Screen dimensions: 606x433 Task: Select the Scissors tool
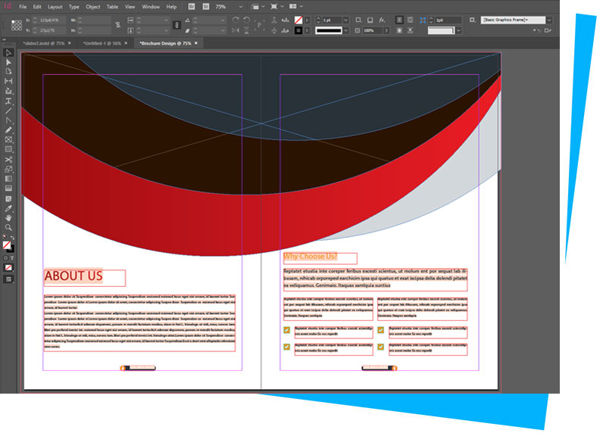click(8, 160)
